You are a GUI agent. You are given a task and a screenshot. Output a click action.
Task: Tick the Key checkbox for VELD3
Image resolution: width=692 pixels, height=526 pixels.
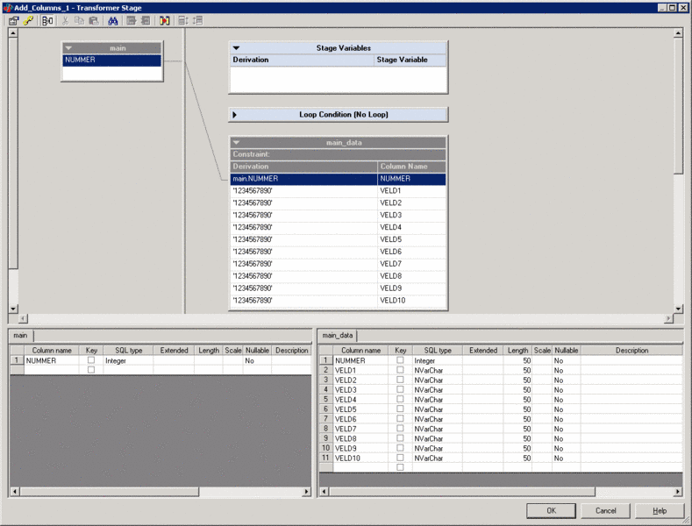[400, 389]
